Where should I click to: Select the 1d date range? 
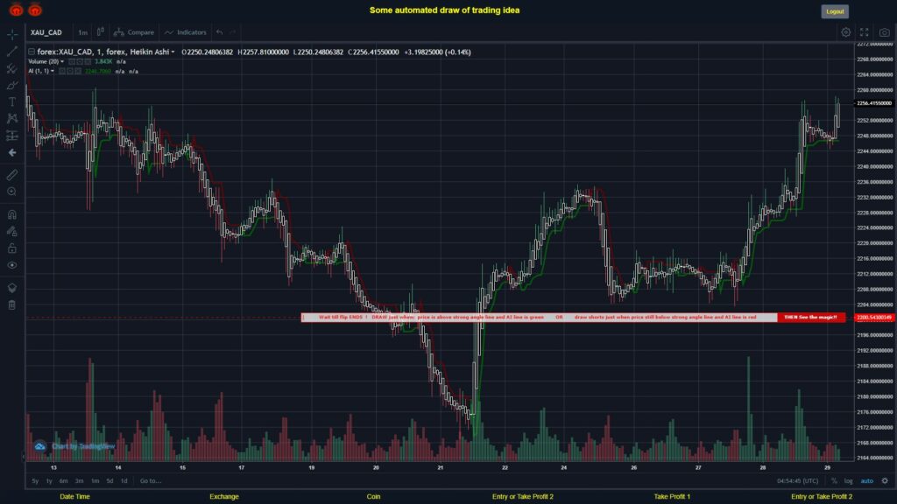(124, 480)
